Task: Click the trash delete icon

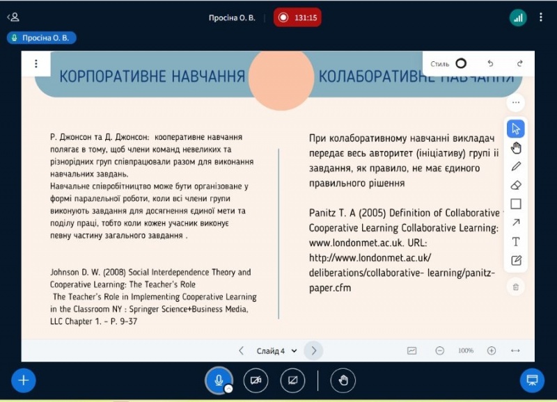Action: pos(516,286)
